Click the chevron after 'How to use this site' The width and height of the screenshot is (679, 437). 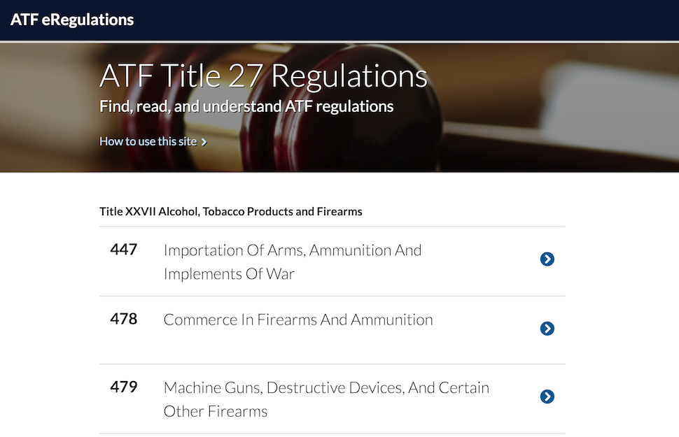click(x=204, y=142)
